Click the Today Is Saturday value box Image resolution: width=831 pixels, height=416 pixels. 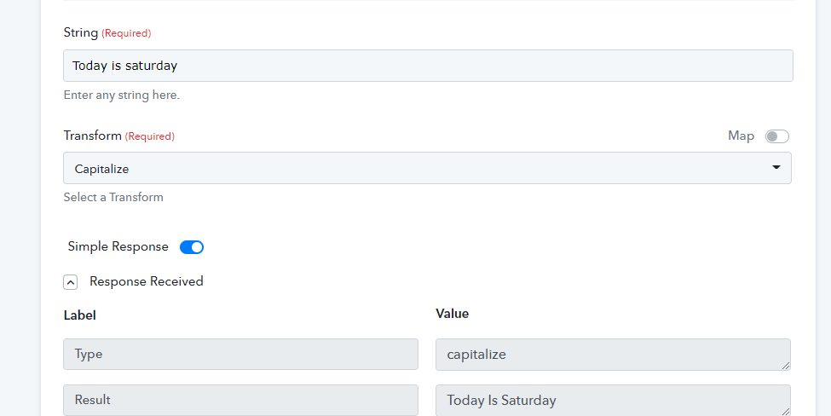[x=613, y=401]
